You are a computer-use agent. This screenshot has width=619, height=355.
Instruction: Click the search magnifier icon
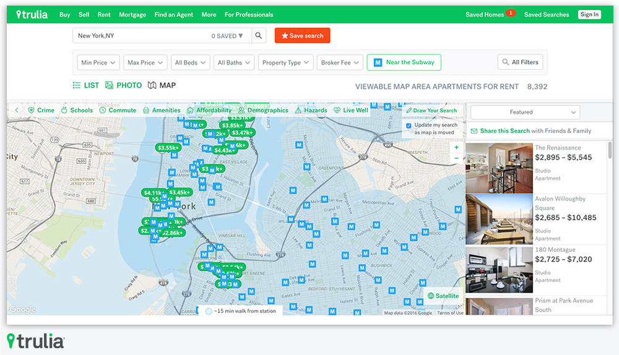tap(259, 35)
